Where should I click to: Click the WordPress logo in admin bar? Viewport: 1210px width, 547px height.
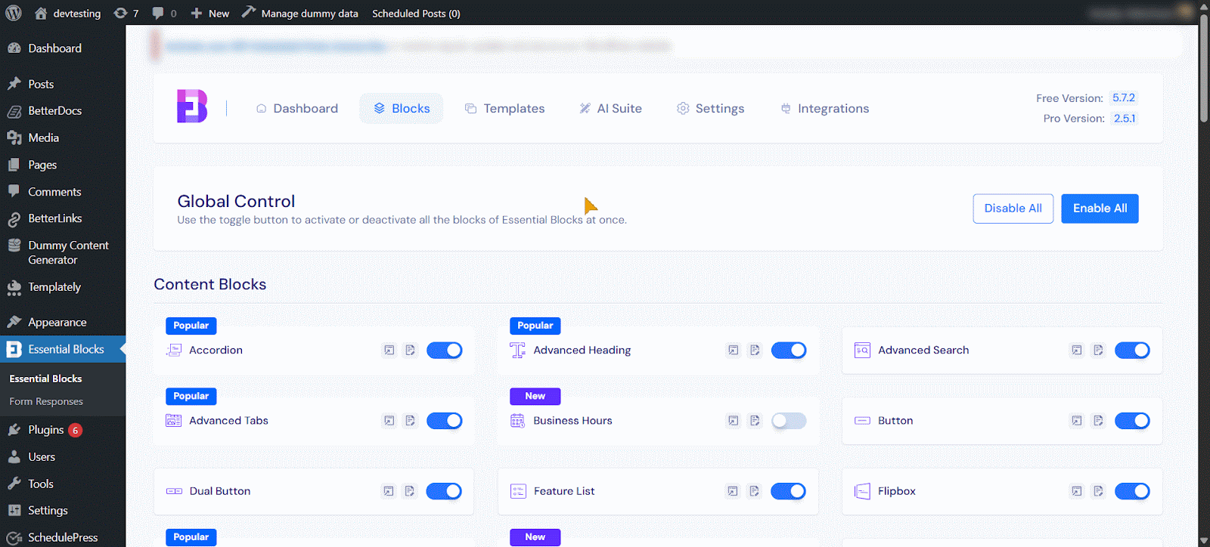tap(14, 13)
